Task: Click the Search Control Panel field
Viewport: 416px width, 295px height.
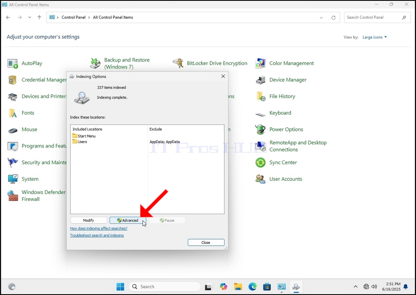Action: pos(377,17)
